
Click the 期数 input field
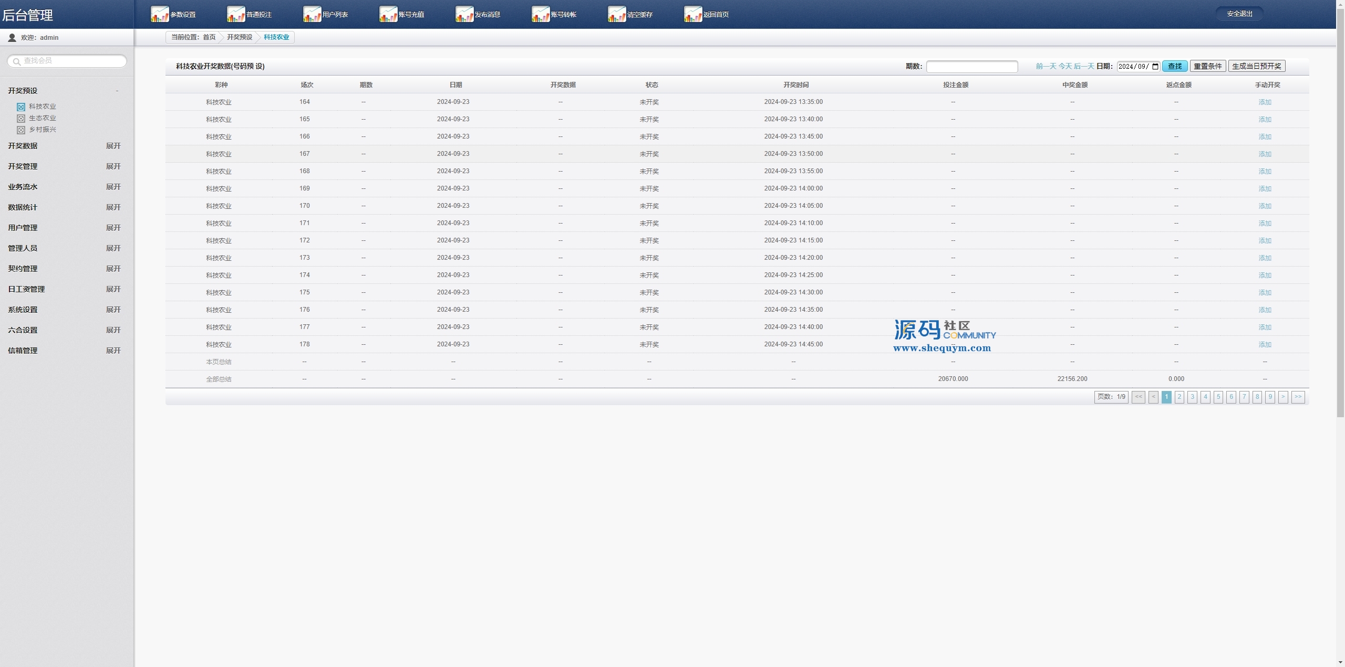(971, 67)
